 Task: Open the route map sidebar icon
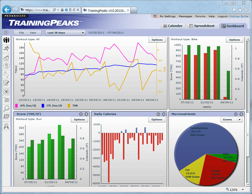tap(6, 75)
